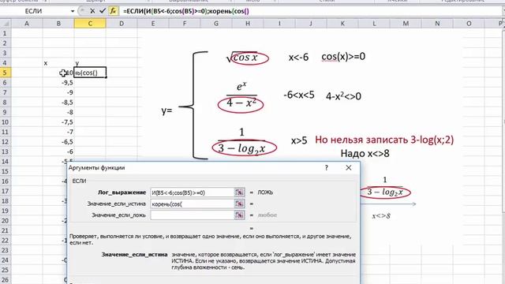Collapse dialog via Лог_выражение range selector icon

pos(239,192)
